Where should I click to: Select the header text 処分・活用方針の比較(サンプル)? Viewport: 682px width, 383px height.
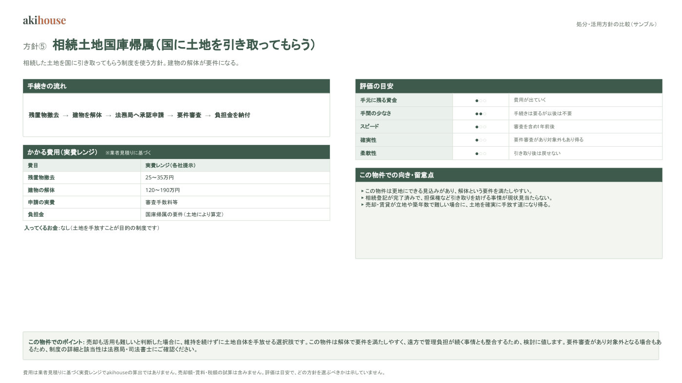[616, 24]
